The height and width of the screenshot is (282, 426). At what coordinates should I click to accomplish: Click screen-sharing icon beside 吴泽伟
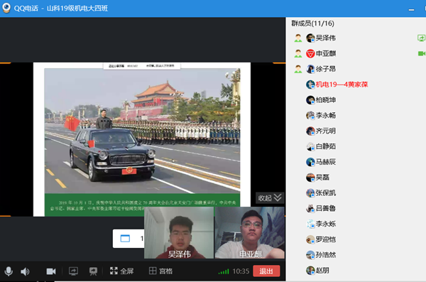pos(421,38)
